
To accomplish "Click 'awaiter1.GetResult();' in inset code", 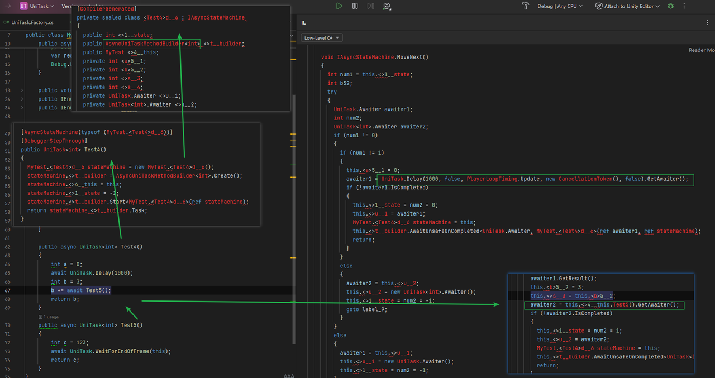I will point(564,278).
